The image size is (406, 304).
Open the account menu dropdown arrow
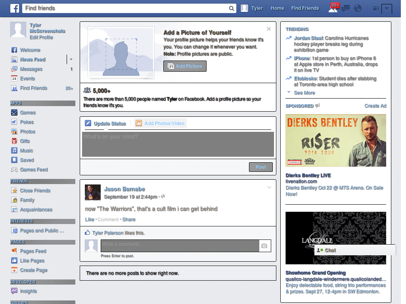click(387, 9)
